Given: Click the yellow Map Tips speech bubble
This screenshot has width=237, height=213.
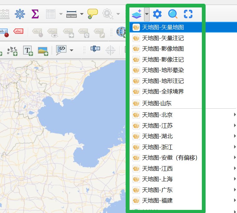Looking at the screenshot, I should coord(92,14).
